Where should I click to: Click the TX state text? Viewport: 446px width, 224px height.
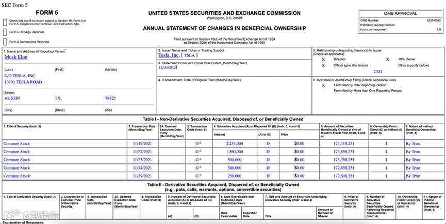click(57, 98)
